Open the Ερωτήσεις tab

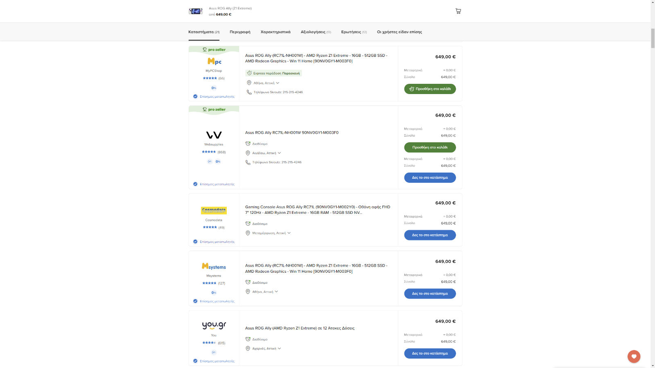pos(354,32)
